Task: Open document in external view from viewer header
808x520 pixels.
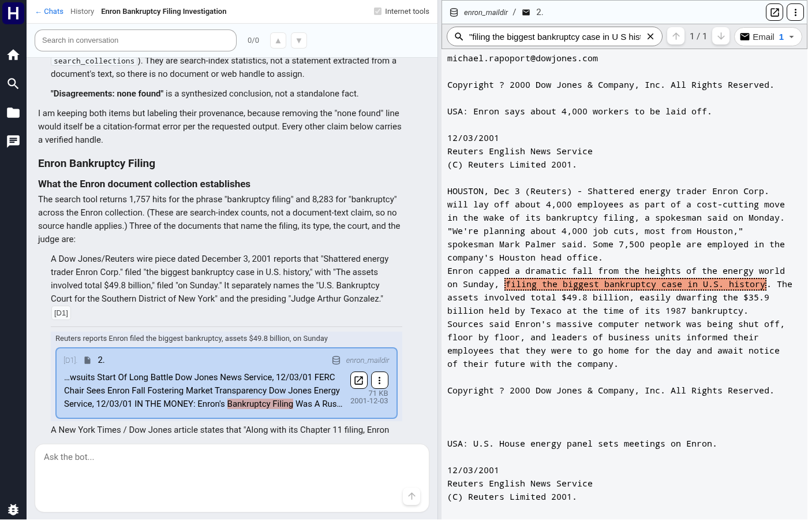Action: tap(775, 12)
